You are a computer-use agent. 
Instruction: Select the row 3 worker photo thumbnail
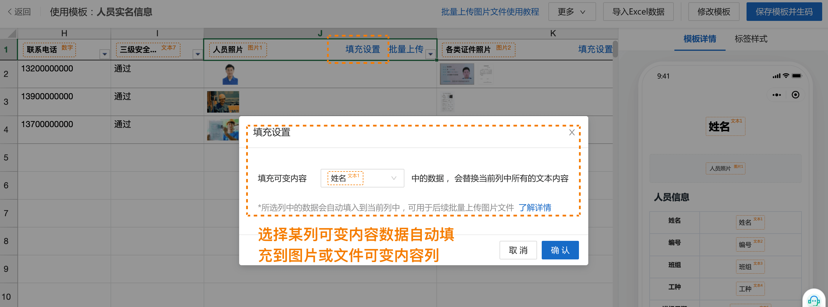(223, 102)
